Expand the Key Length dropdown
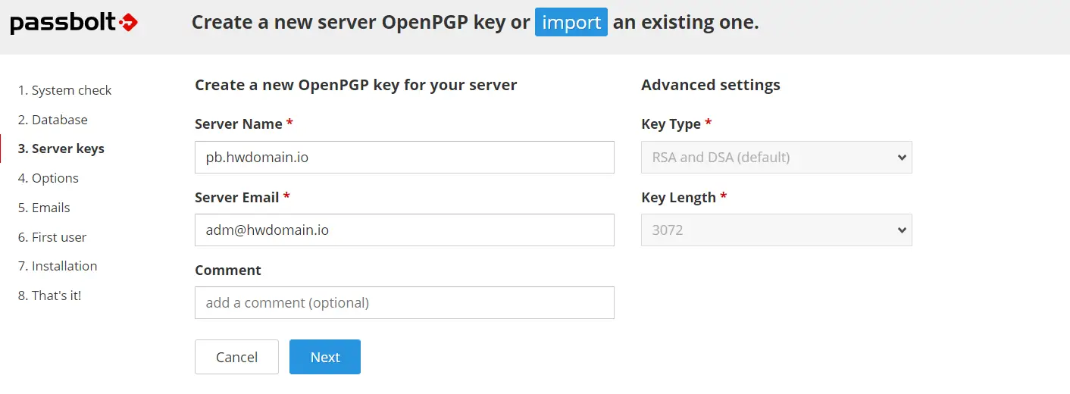 (x=776, y=230)
